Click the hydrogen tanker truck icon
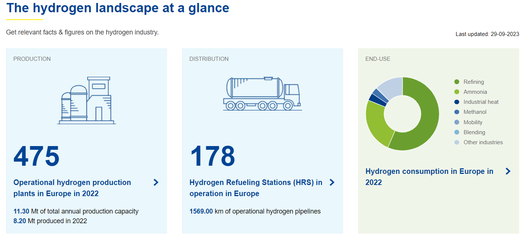 (x=262, y=94)
